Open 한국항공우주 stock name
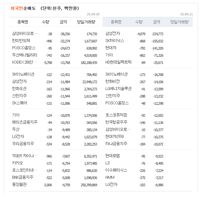Image resolution: width=200 pixels, height=197 pixels. [116, 122]
